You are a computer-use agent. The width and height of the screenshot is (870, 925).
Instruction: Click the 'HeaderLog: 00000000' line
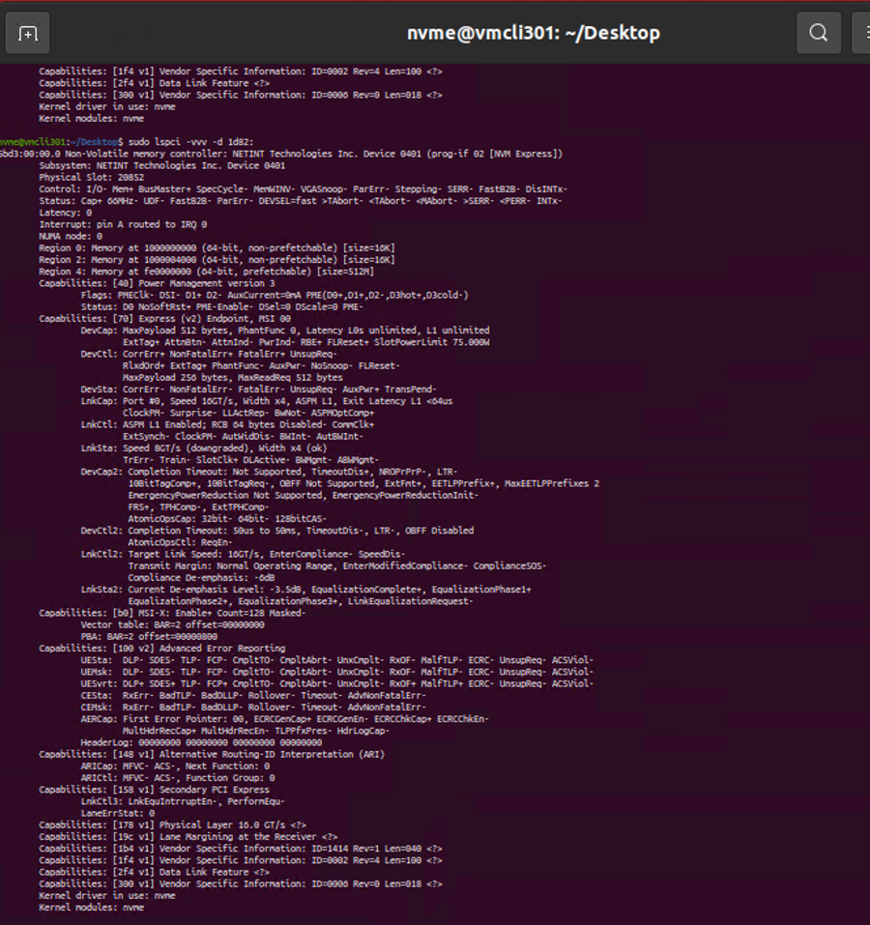[x=202, y=744]
